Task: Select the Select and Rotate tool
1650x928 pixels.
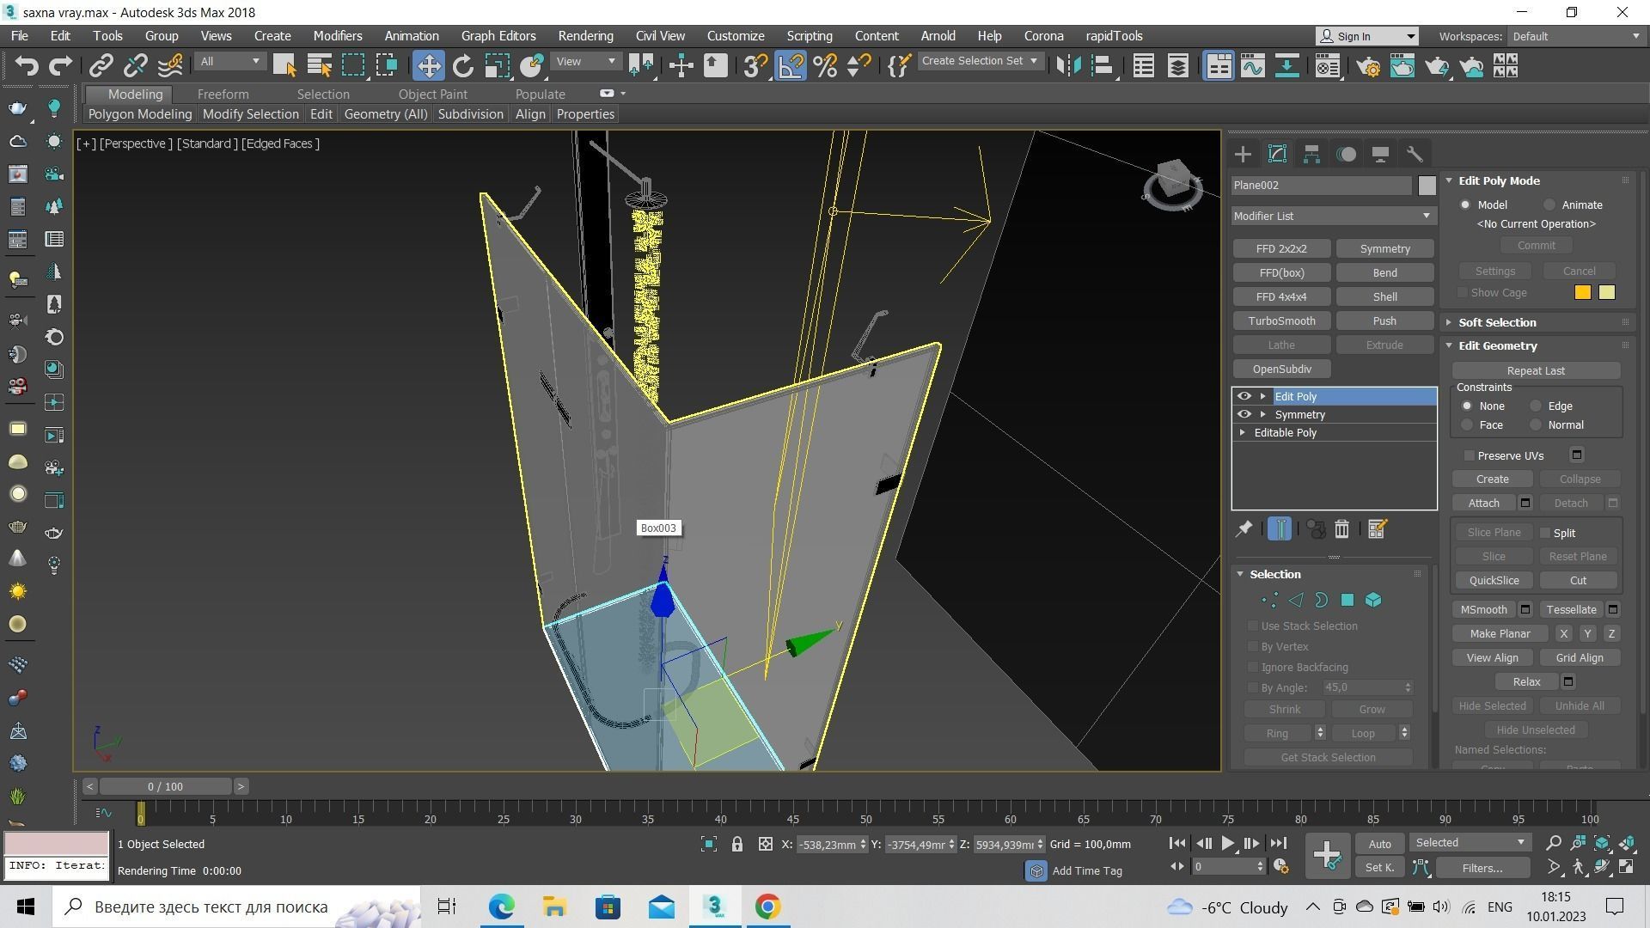Action: tap(463, 66)
